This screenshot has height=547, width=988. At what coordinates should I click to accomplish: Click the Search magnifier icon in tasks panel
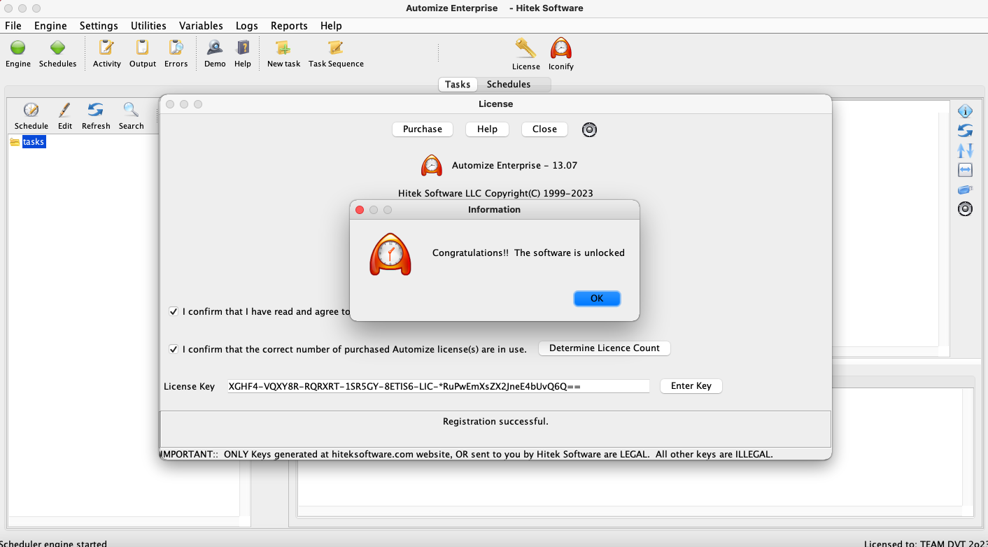[x=131, y=110]
